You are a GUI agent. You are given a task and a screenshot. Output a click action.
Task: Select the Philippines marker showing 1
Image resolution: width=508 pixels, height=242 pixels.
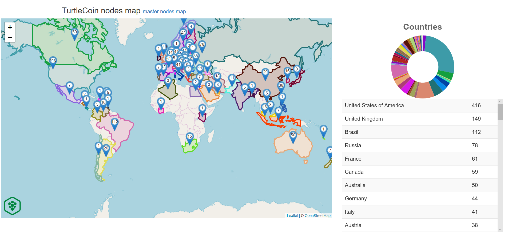[x=282, y=99]
